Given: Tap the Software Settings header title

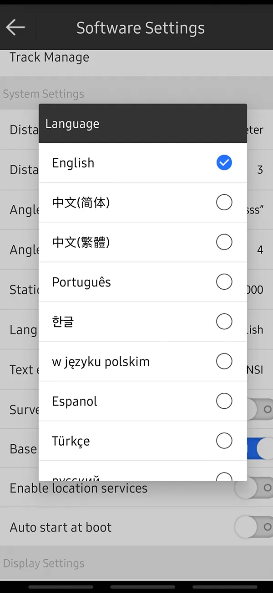Looking at the screenshot, I should pyautogui.click(x=140, y=28).
